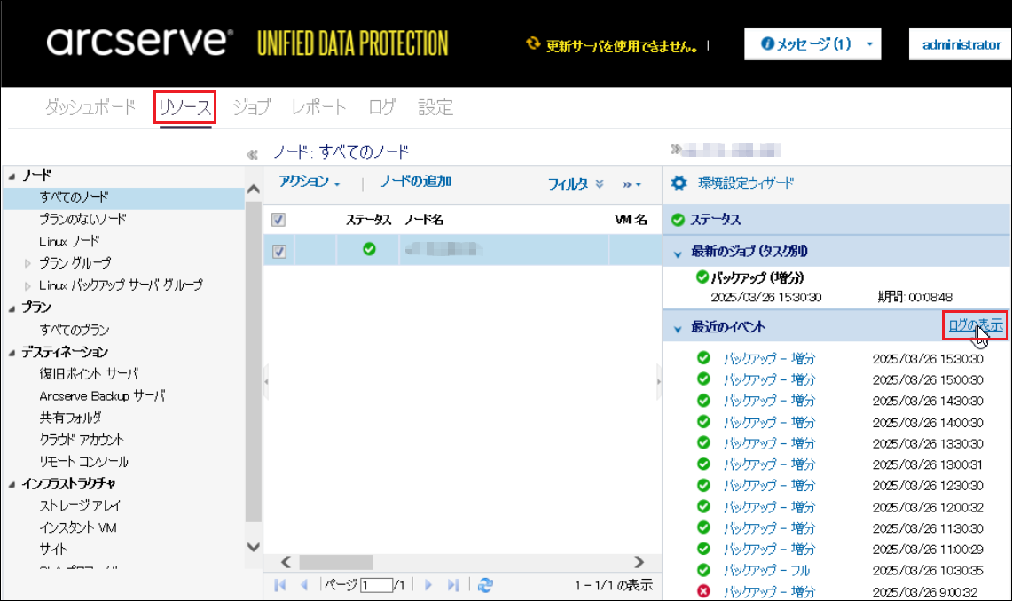Open the toolbar overflow » menu
The width and height of the screenshot is (1012, 601).
click(632, 184)
